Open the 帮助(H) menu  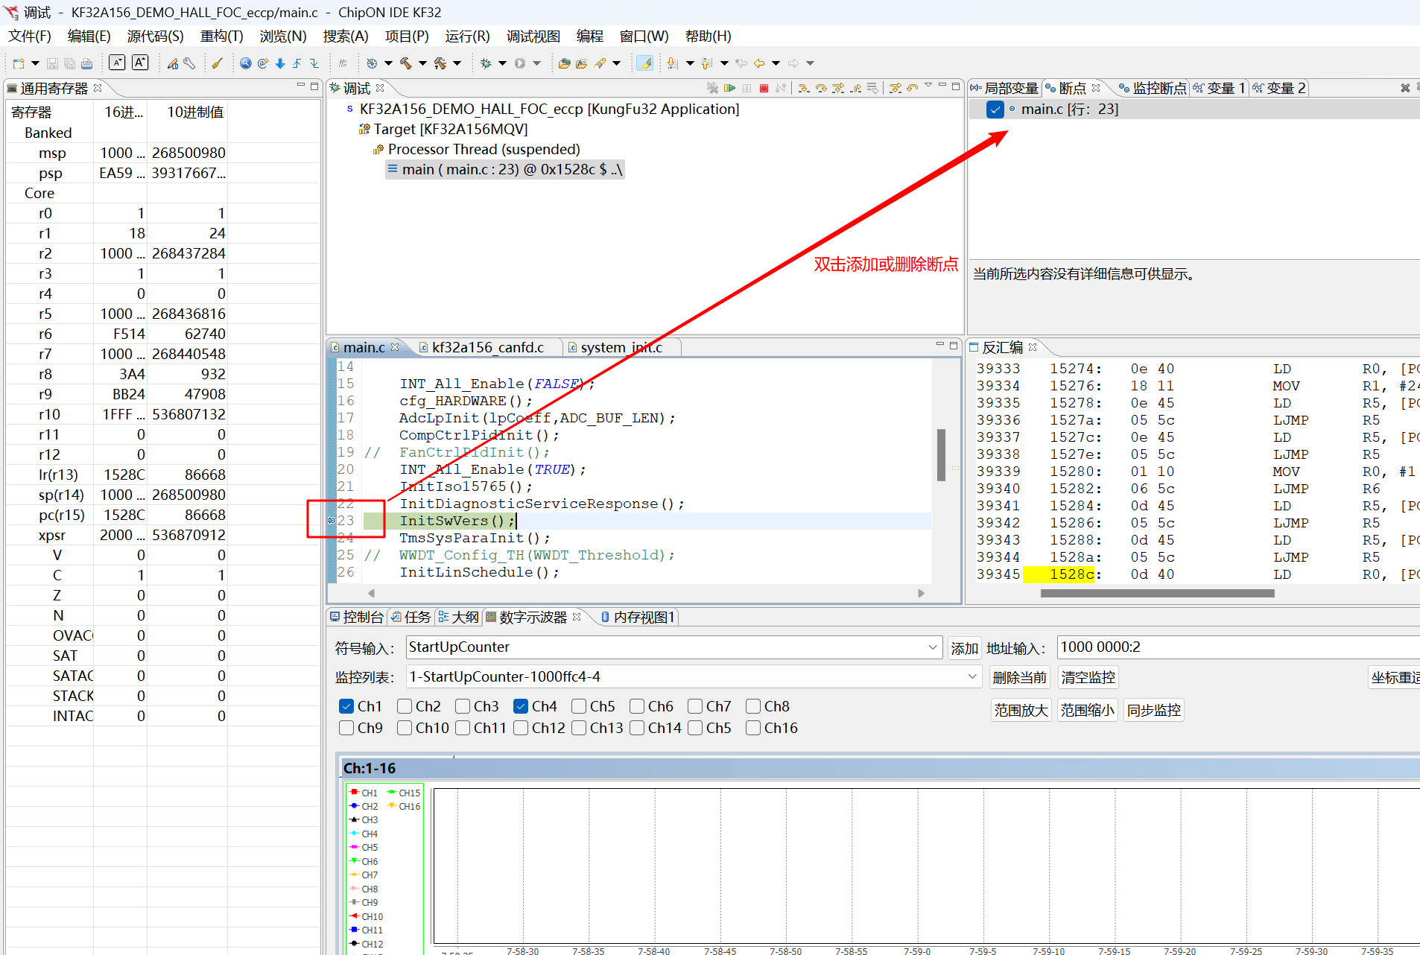709,37
